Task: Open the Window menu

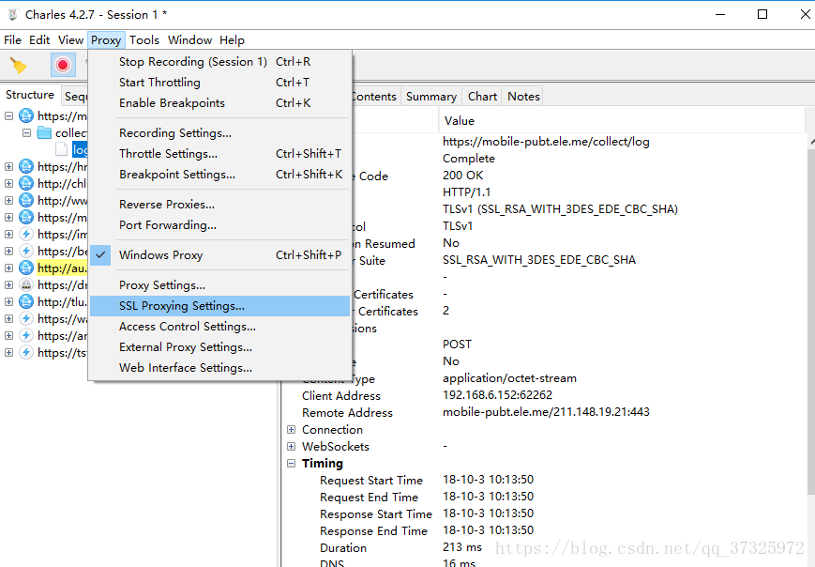Action: (189, 40)
